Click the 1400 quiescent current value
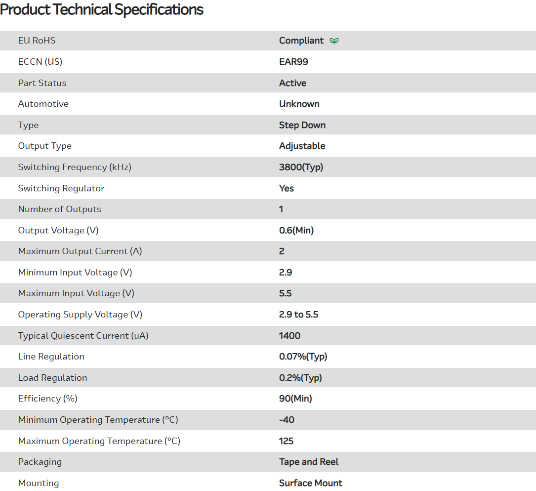The image size is (536, 491). [x=289, y=336]
